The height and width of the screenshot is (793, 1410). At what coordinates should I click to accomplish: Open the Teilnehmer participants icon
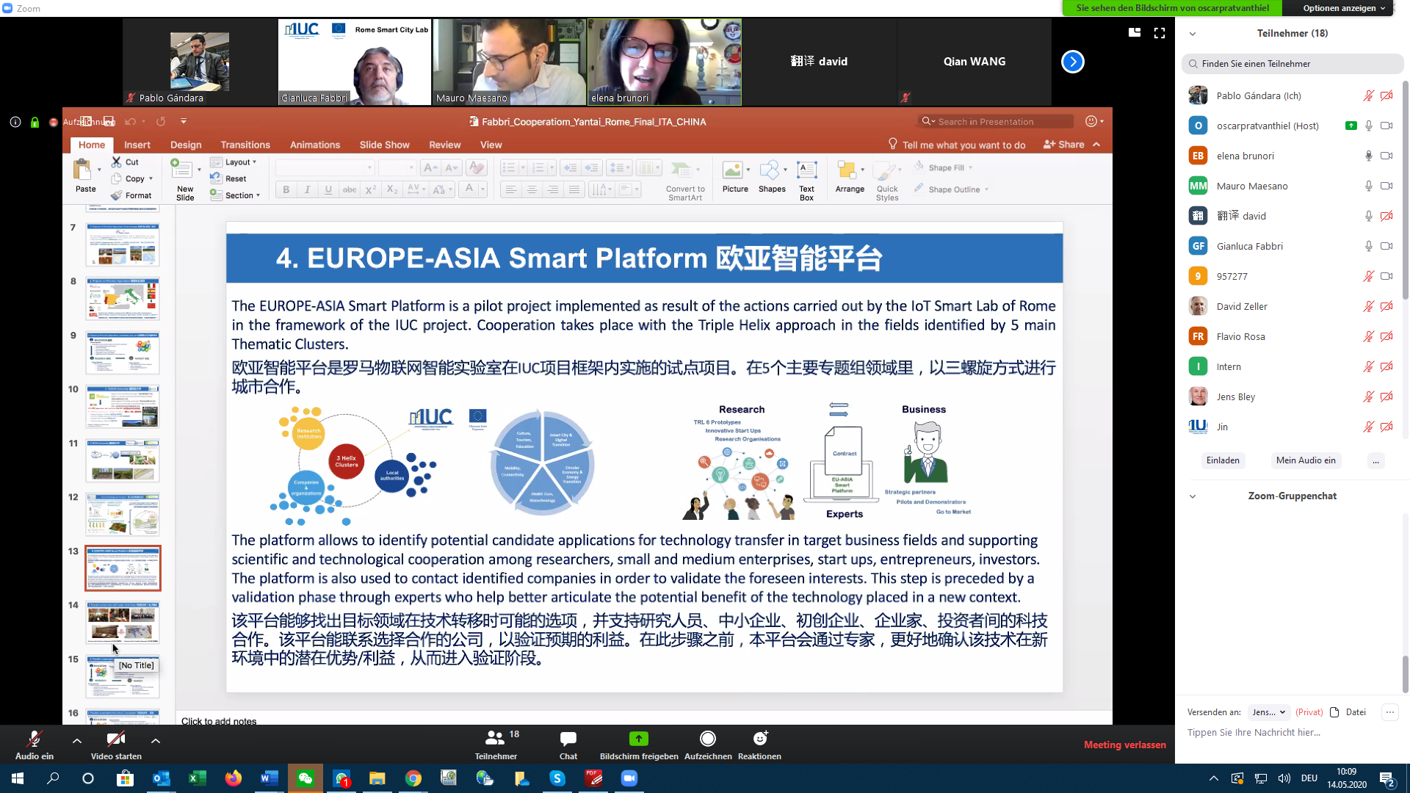point(496,739)
